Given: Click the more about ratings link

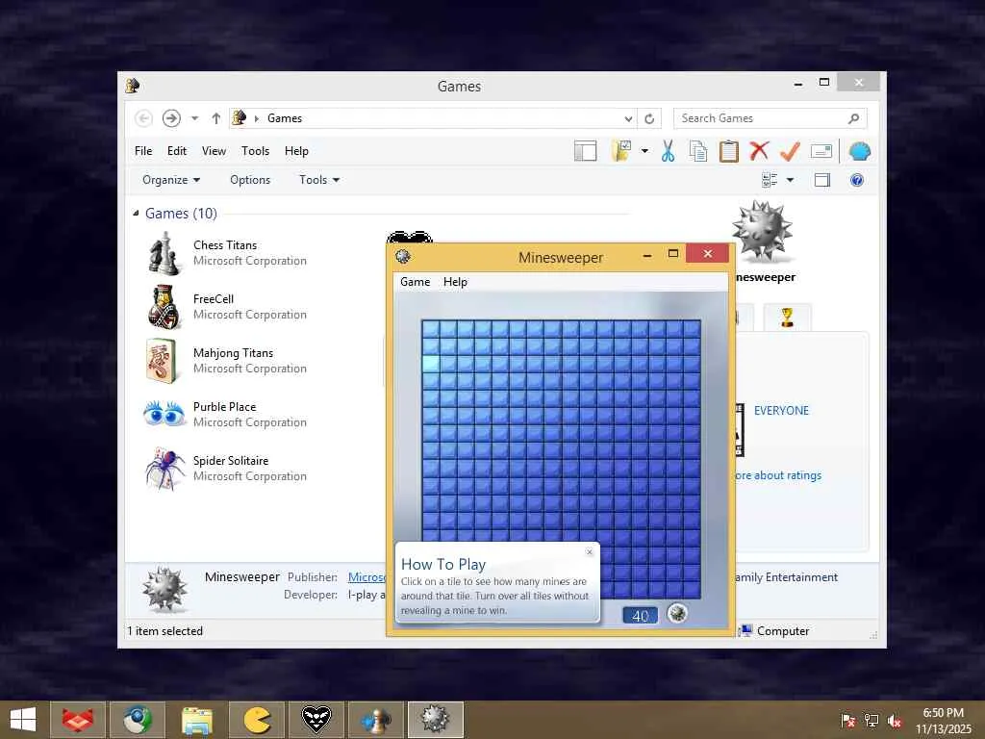Looking at the screenshot, I should coord(778,475).
